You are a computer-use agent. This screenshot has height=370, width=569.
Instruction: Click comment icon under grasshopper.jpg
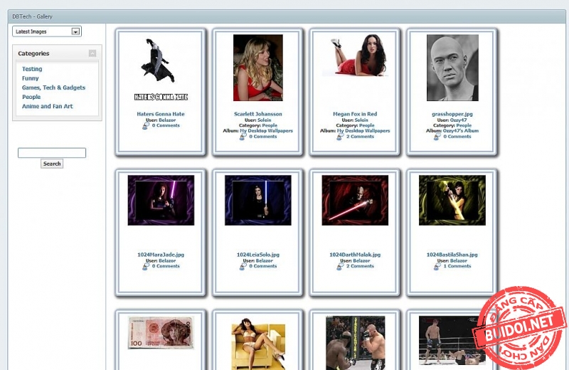tap(437, 137)
